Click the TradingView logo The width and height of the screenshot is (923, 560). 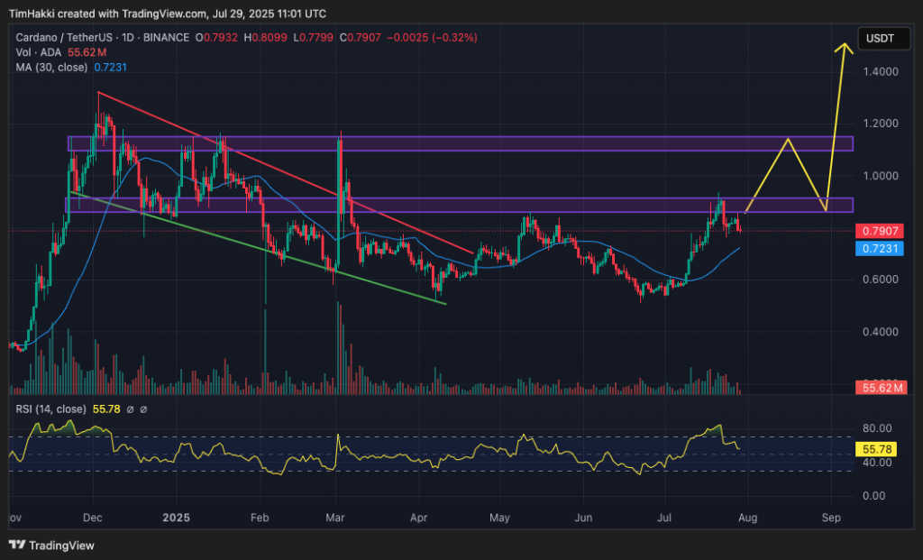click(19, 546)
